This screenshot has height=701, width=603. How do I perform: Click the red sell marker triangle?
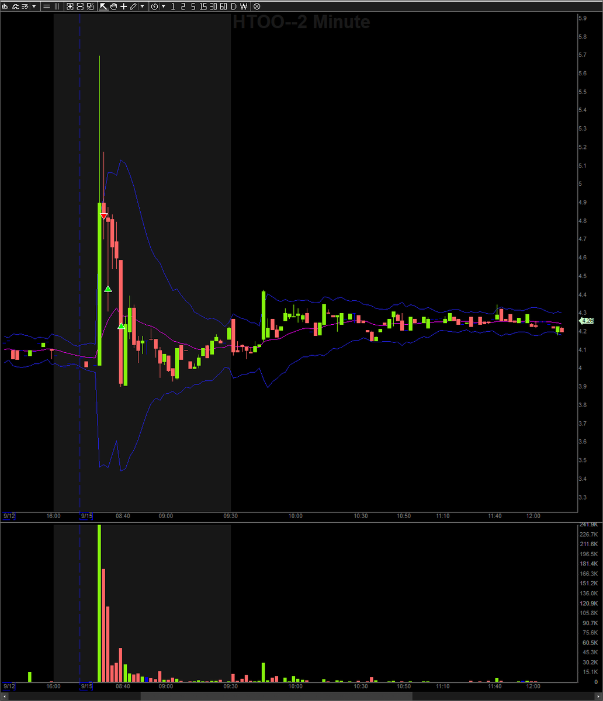(103, 216)
